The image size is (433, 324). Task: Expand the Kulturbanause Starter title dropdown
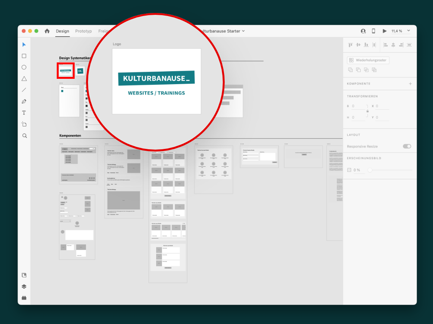(x=243, y=31)
